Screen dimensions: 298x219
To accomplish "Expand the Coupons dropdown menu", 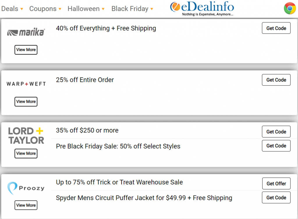I will tap(45, 9).
